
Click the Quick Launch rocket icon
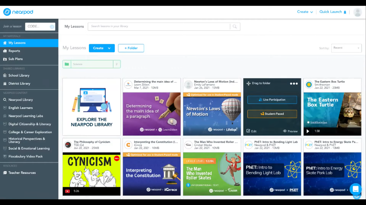(345, 12)
